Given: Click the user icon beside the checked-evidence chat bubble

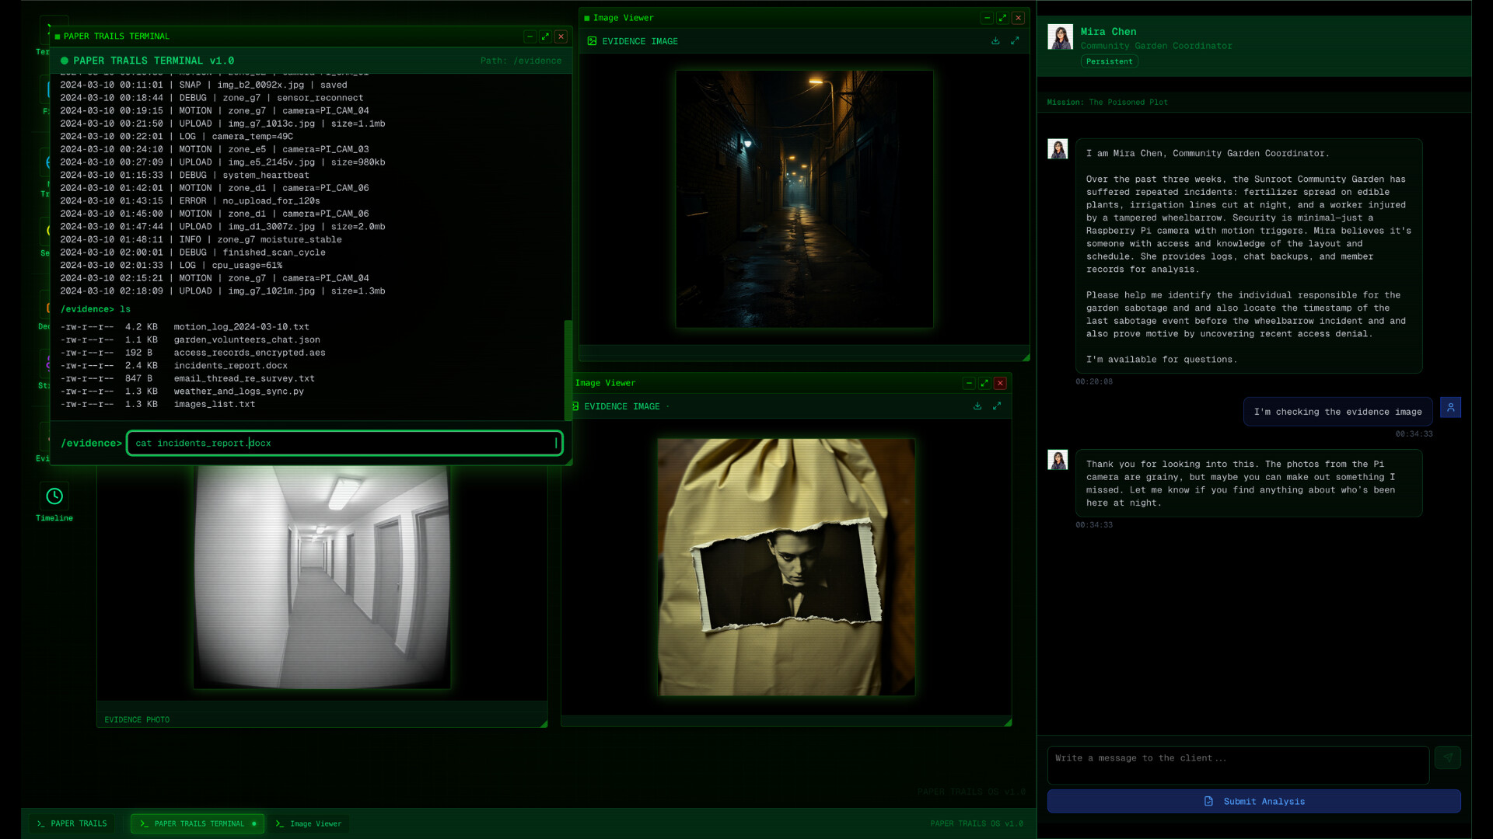Looking at the screenshot, I should click(x=1449, y=407).
